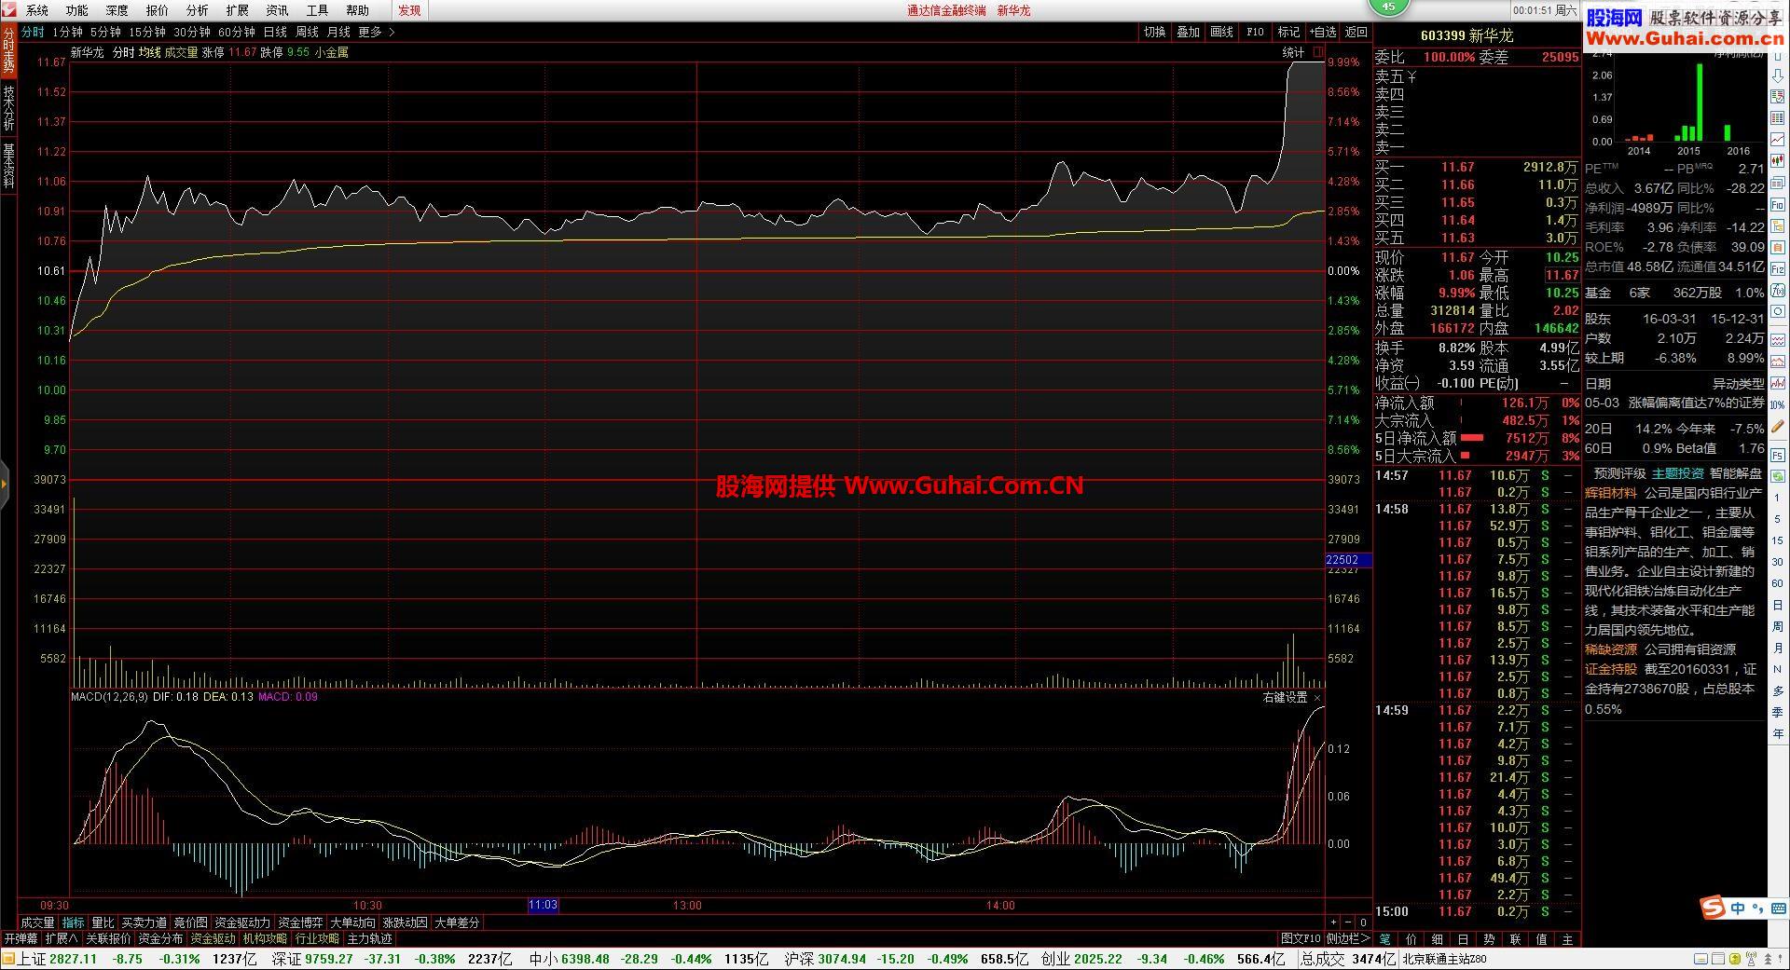Switch chart period to 日线
This screenshot has height=970, width=1790.
point(275,32)
